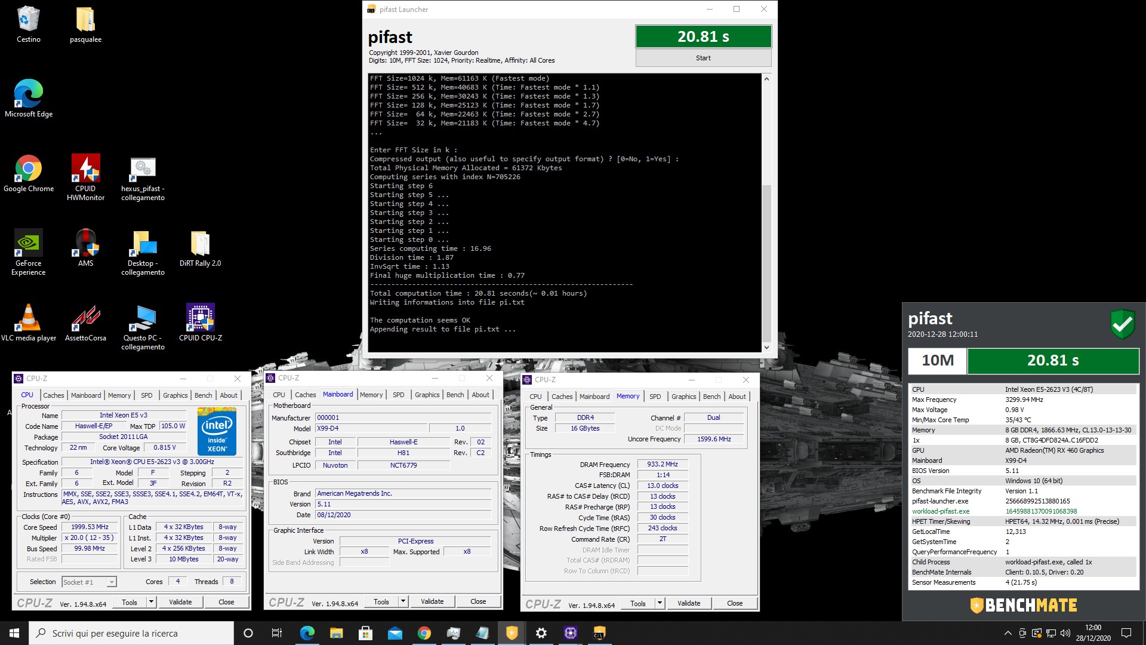Image resolution: width=1146 pixels, height=645 pixels.
Task: Click the Start button in pifast Launcher
Action: coord(703,58)
